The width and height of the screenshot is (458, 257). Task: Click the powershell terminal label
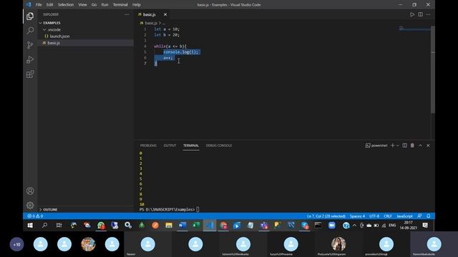376,146
